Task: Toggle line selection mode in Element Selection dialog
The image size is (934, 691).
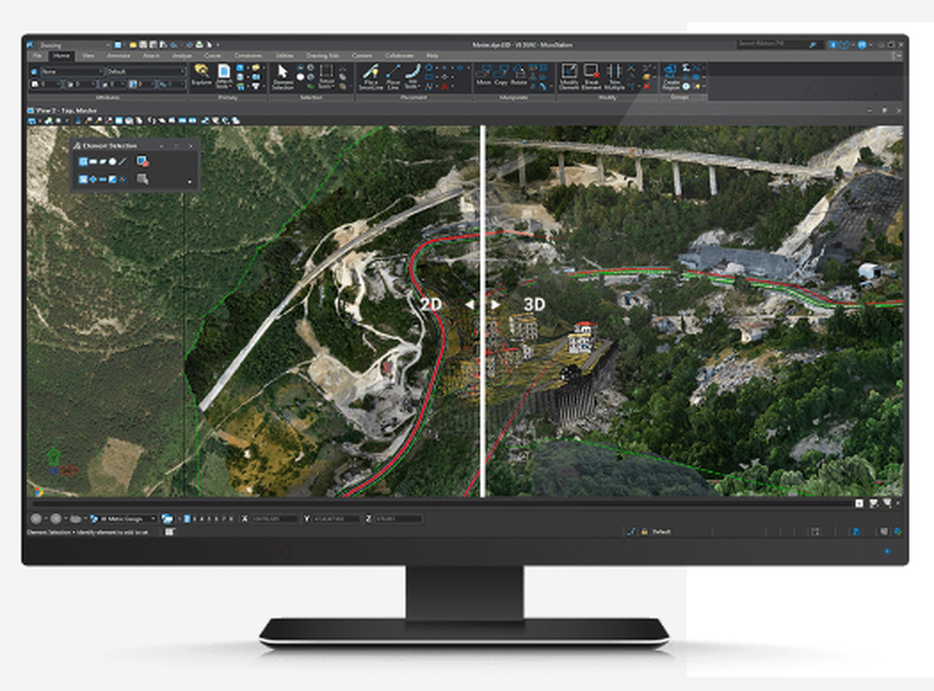Action: click(x=122, y=161)
